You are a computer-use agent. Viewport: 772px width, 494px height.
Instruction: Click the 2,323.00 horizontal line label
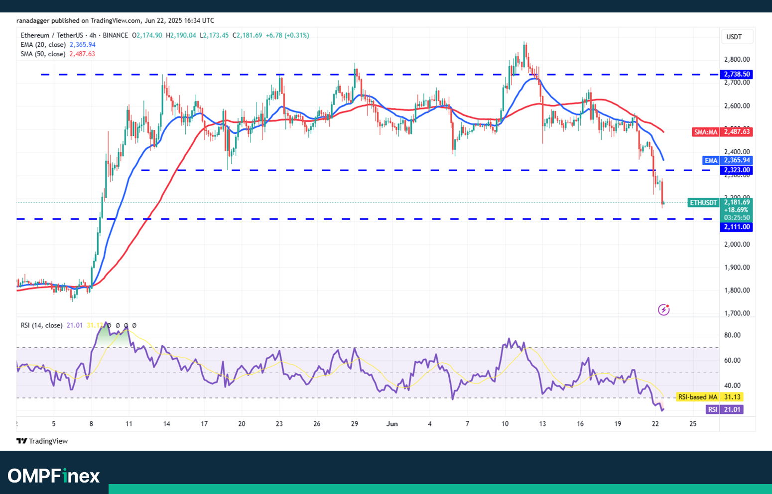click(x=736, y=170)
